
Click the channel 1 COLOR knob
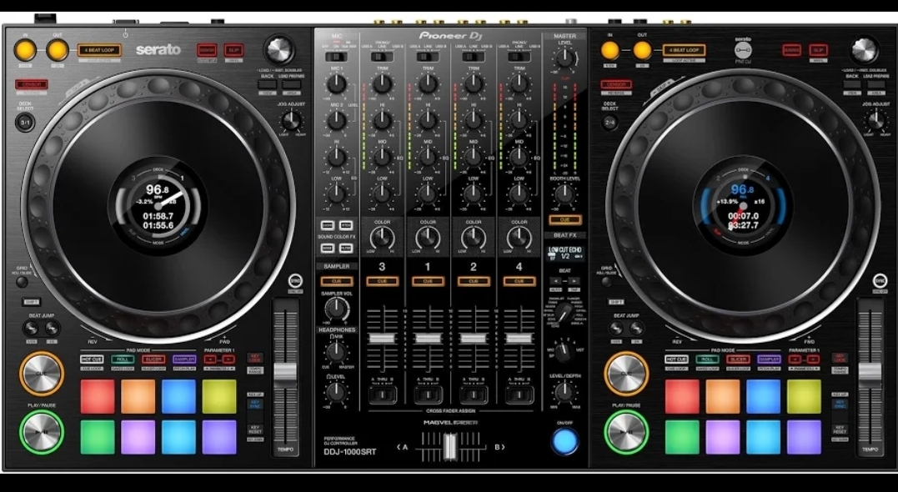(428, 237)
